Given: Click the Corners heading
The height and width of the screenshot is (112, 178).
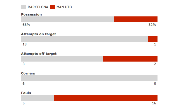Looking at the screenshot, I should pos(28,73).
